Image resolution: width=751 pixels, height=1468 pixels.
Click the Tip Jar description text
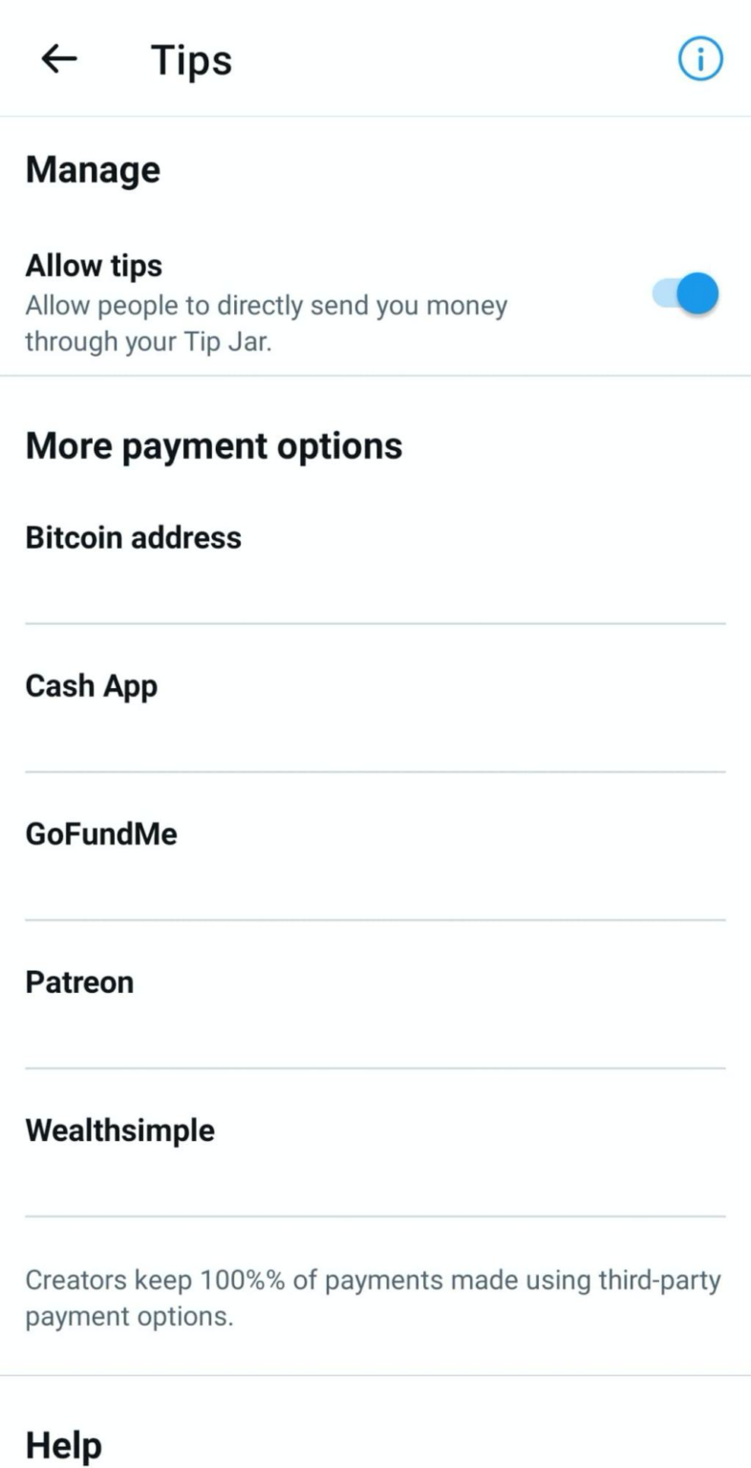tap(266, 324)
